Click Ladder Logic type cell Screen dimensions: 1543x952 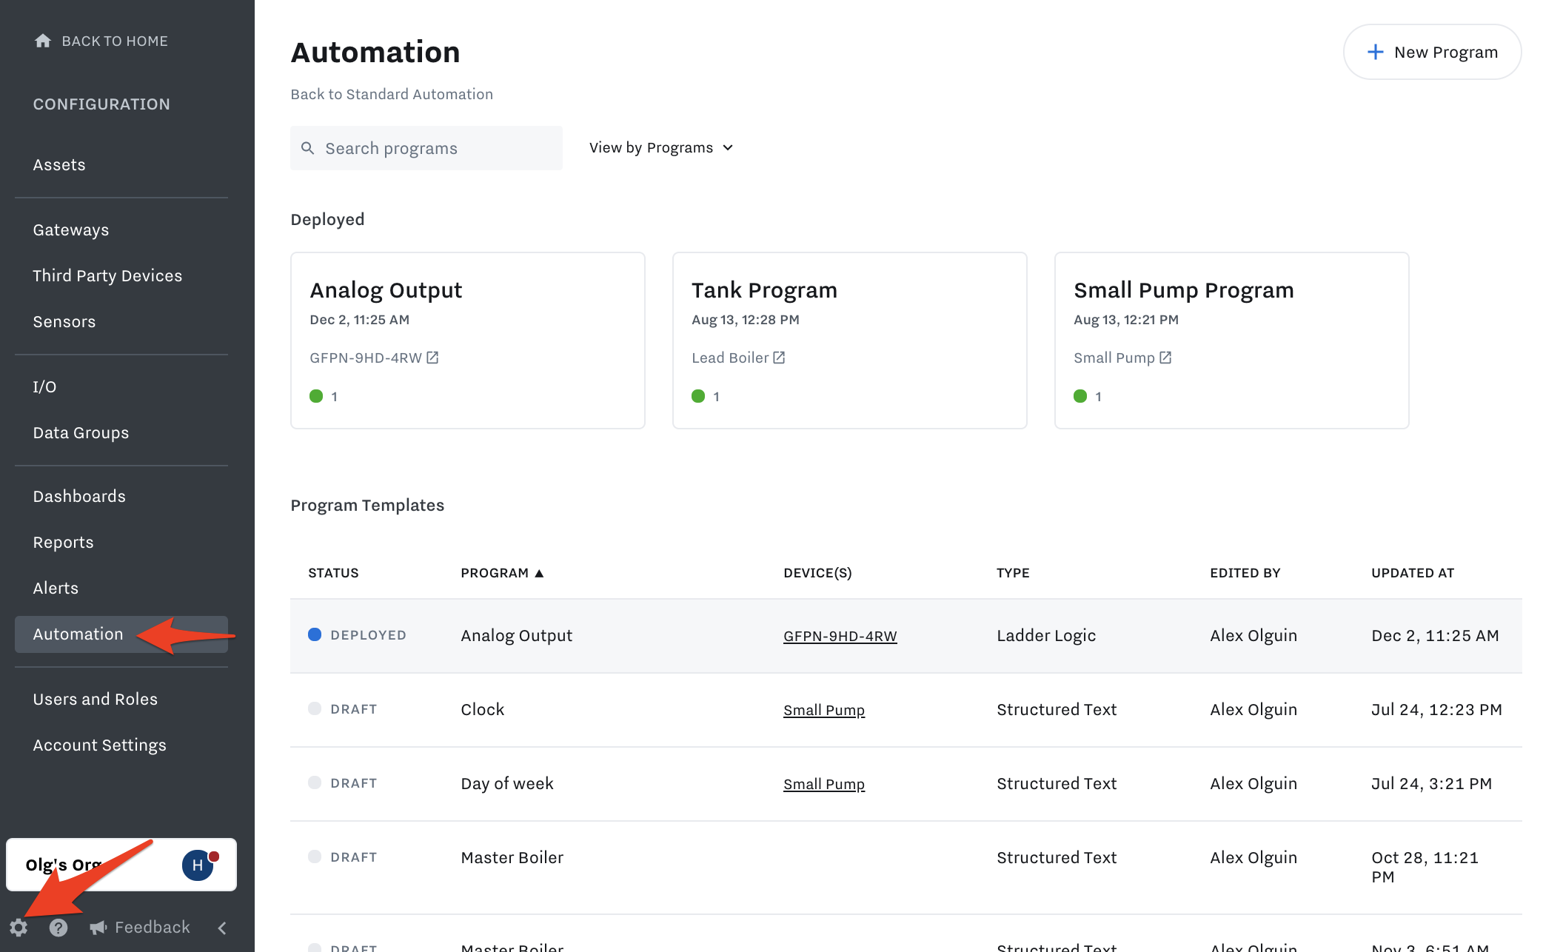pos(1046,635)
